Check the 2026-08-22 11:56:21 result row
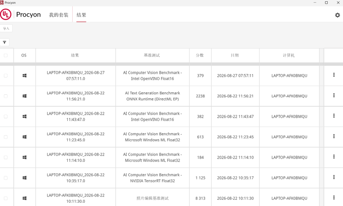The image size is (343, 206). click(6, 96)
